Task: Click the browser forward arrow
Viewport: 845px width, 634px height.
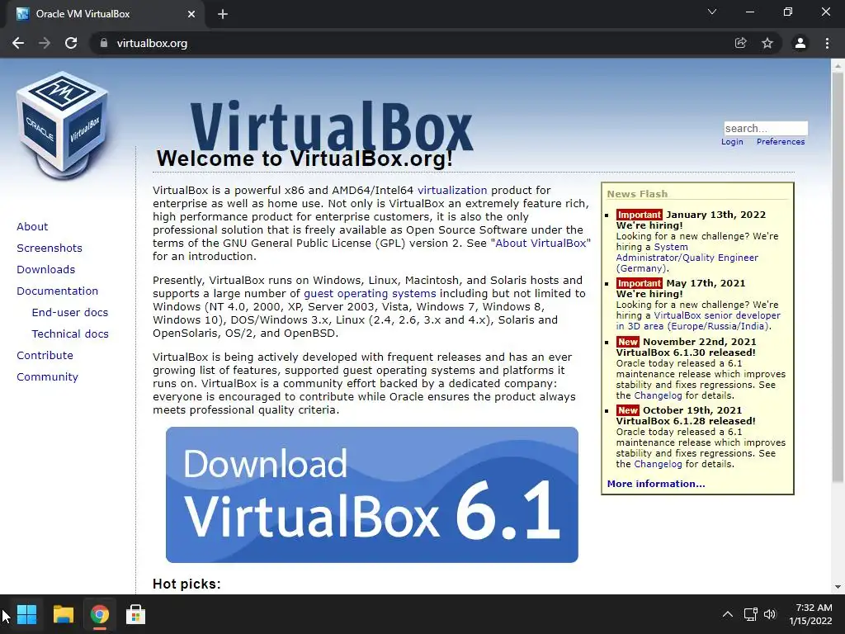Action: [x=45, y=43]
